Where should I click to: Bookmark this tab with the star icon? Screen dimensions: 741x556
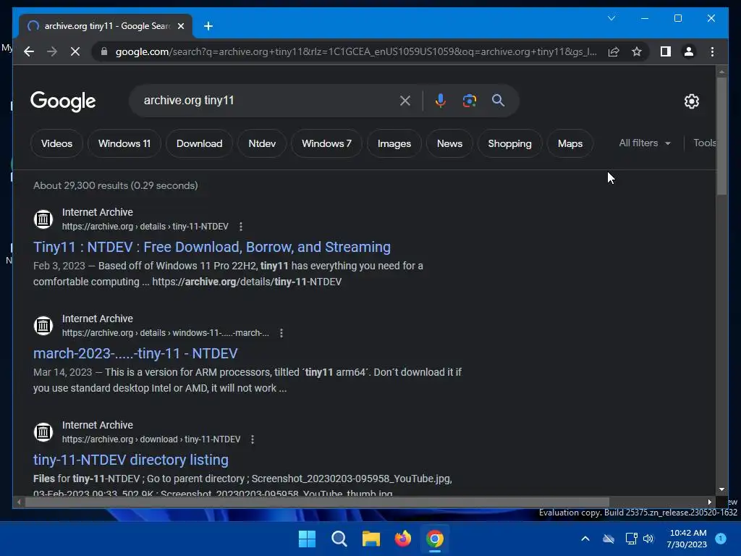pos(637,51)
